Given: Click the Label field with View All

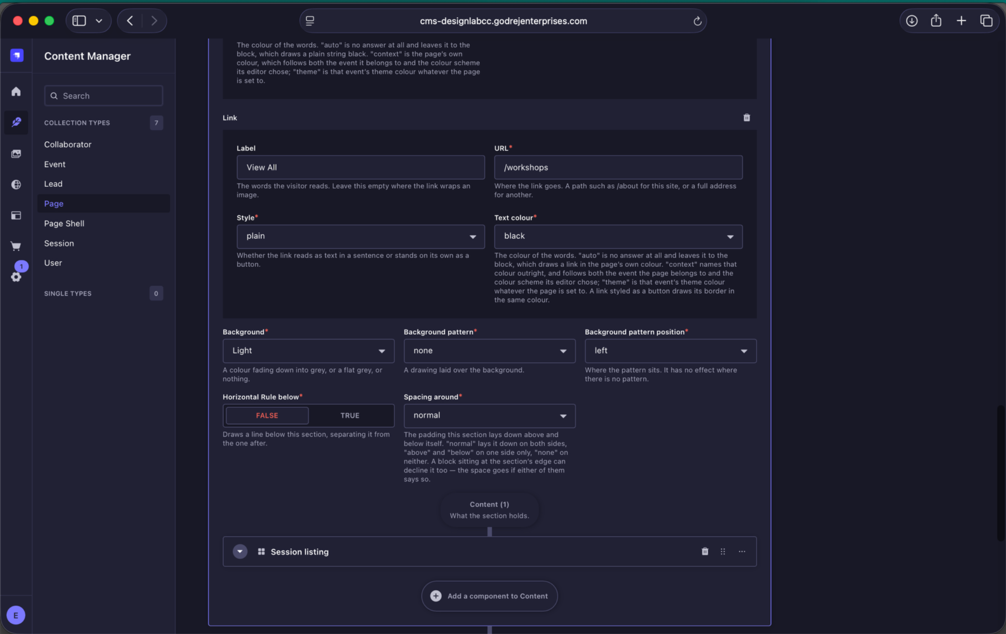Looking at the screenshot, I should (360, 167).
